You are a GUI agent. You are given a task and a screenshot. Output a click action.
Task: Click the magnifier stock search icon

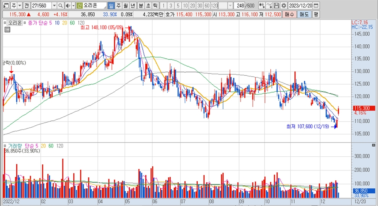61,6
